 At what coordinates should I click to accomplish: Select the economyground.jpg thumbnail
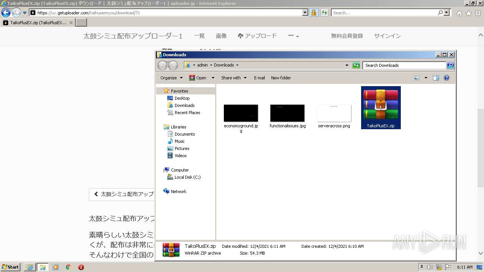(x=241, y=113)
